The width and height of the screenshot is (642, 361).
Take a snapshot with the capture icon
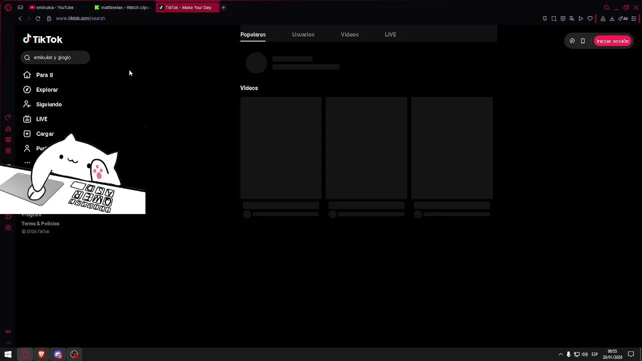[554, 19]
